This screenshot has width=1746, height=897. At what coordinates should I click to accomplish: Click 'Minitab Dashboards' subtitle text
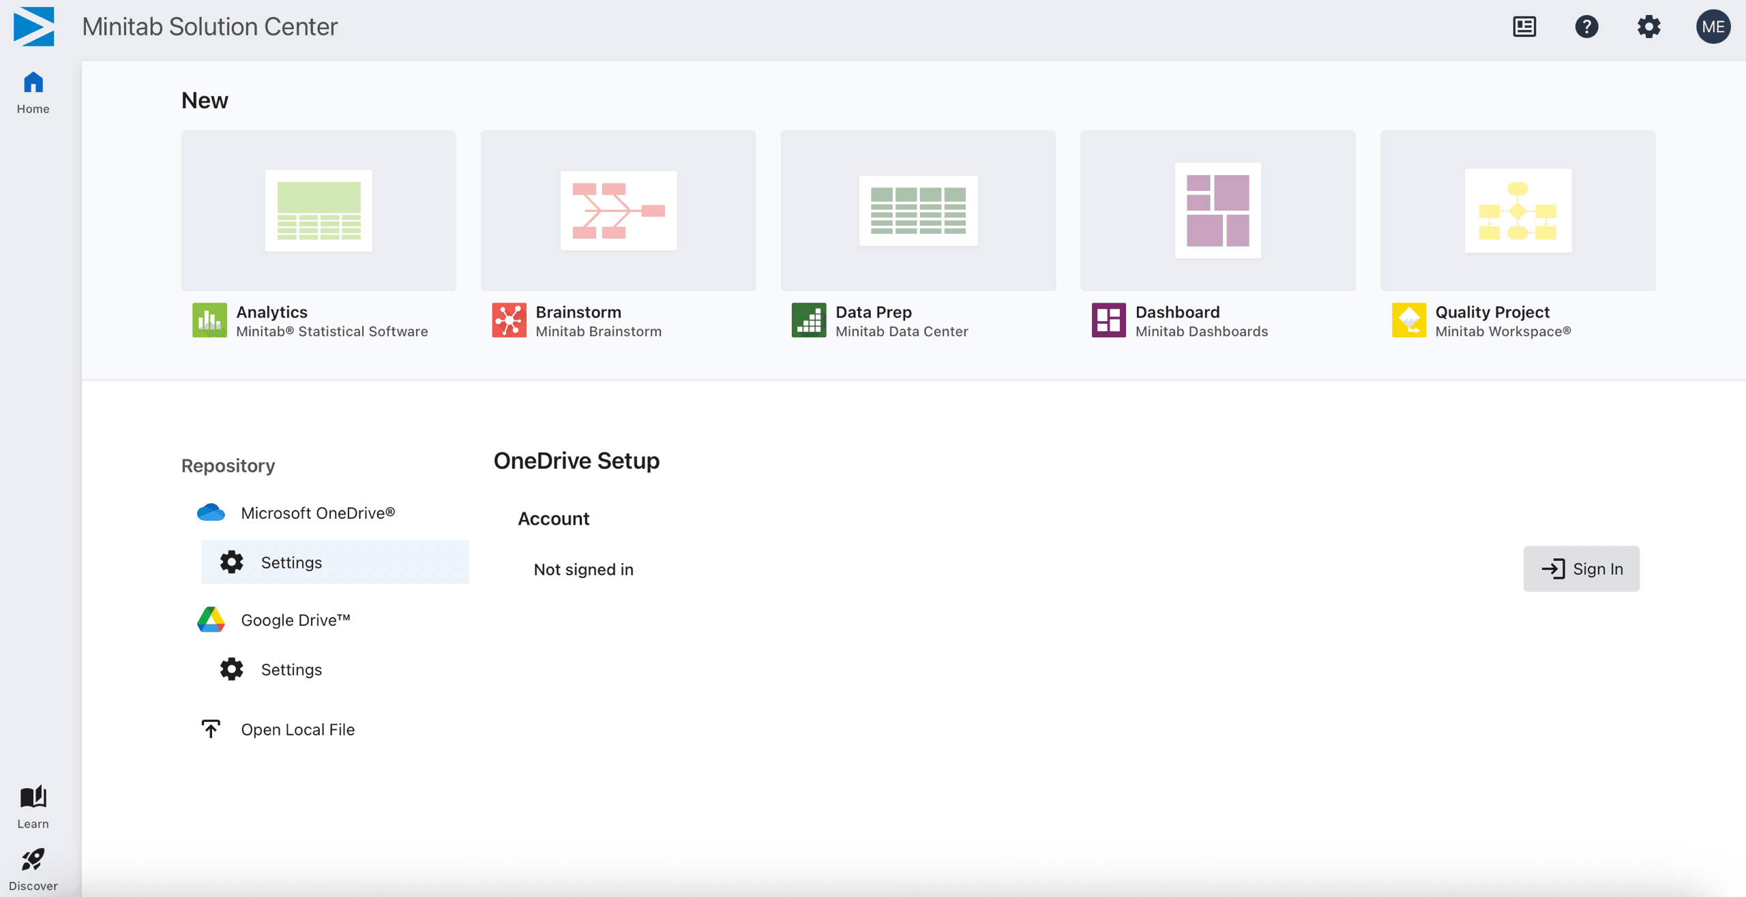click(x=1201, y=331)
